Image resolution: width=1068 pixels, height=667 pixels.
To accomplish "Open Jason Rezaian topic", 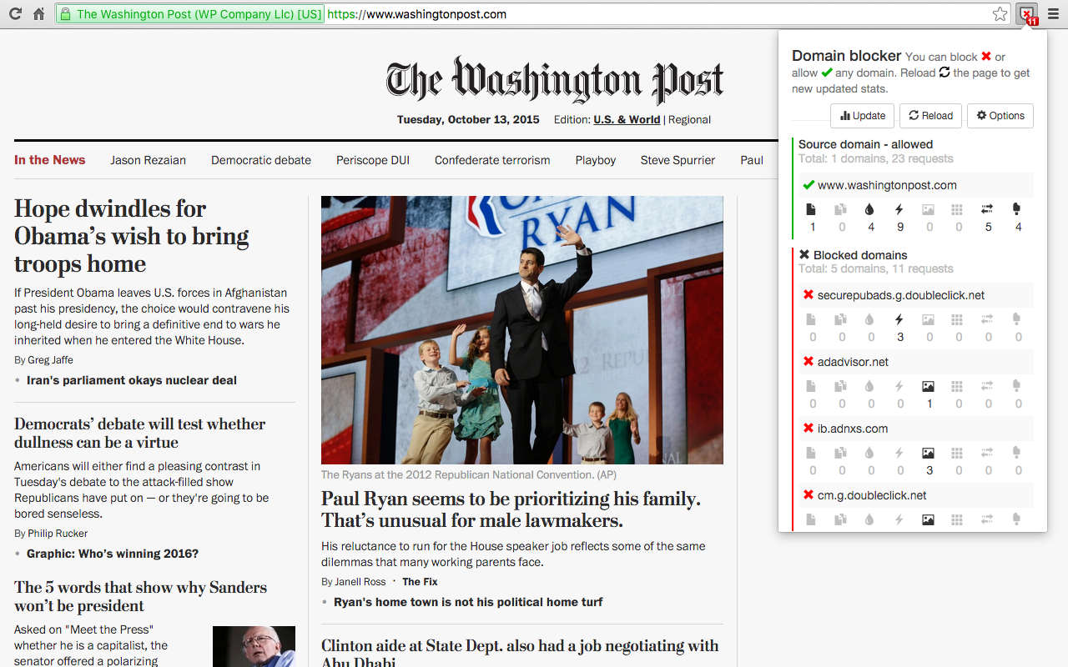I will click(148, 160).
